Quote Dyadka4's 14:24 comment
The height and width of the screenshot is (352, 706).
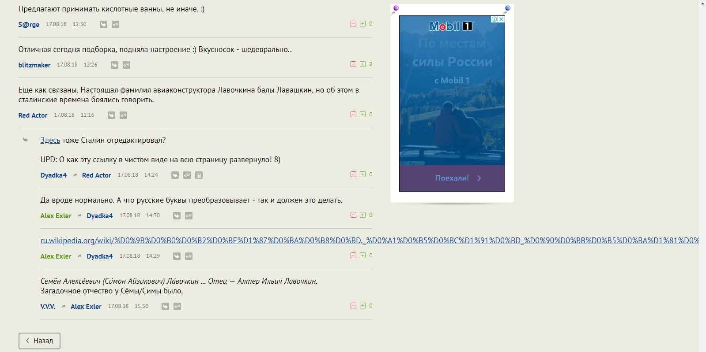point(187,175)
